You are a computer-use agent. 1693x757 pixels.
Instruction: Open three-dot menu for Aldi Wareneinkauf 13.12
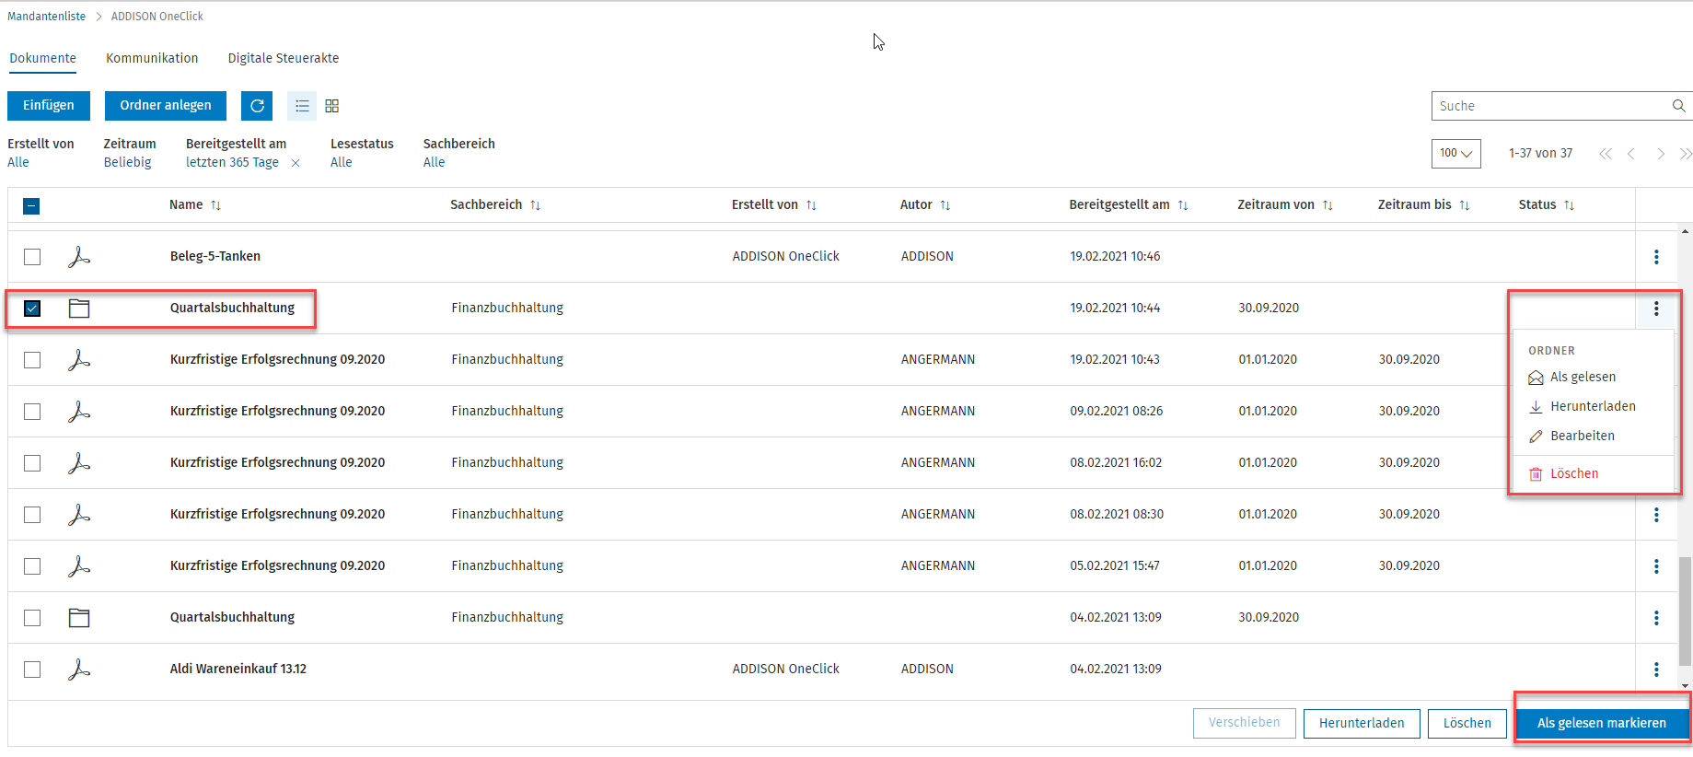tap(1656, 670)
